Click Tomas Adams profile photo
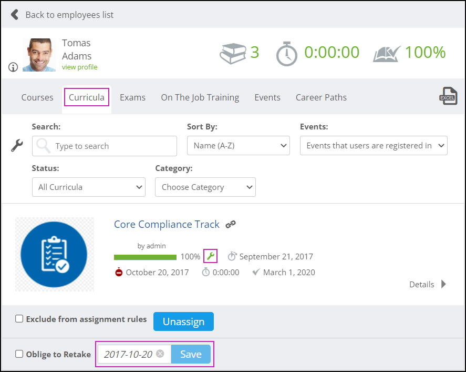The image size is (466, 372). click(x=39, y=55)
